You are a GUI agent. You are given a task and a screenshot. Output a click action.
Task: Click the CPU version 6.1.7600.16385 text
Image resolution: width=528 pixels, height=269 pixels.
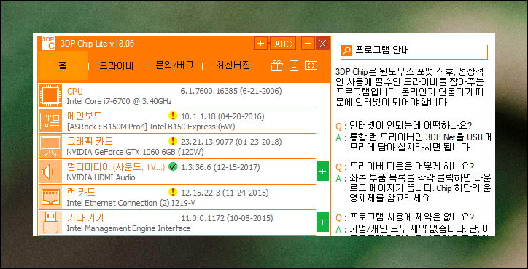231,91
